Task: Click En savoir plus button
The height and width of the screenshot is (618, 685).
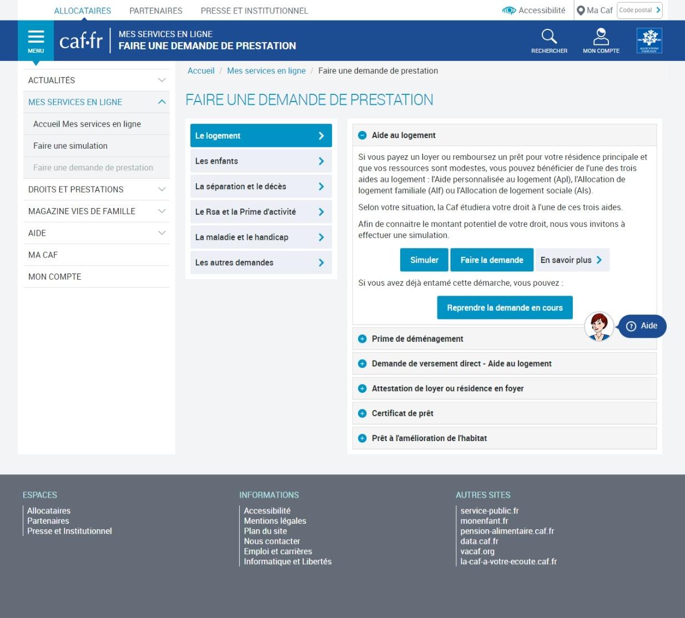Action: tap(572, 260)
